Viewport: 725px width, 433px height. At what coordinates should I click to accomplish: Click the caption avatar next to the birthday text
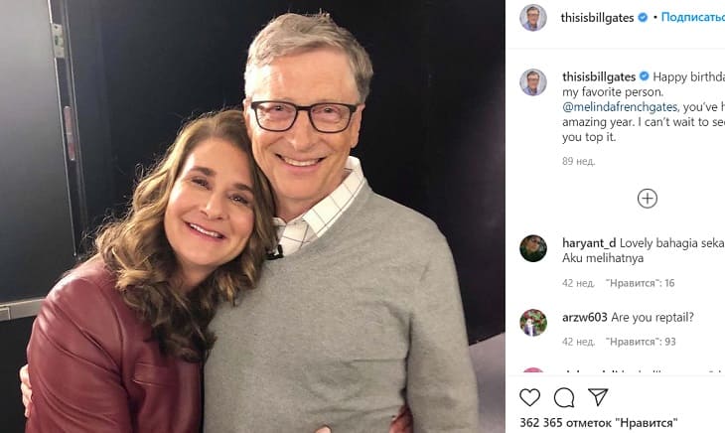pyautogui.click(x=533, y=82)
